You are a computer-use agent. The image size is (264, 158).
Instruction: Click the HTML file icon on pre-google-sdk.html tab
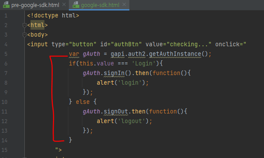click(7, 5)
